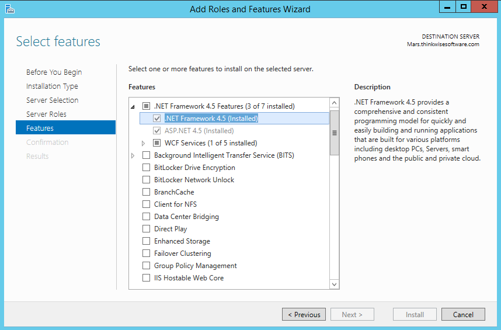Click the scroll up arrow in features list
This screenshot has width=501, height=330.
pyautogui.click(x=335, y=104)
